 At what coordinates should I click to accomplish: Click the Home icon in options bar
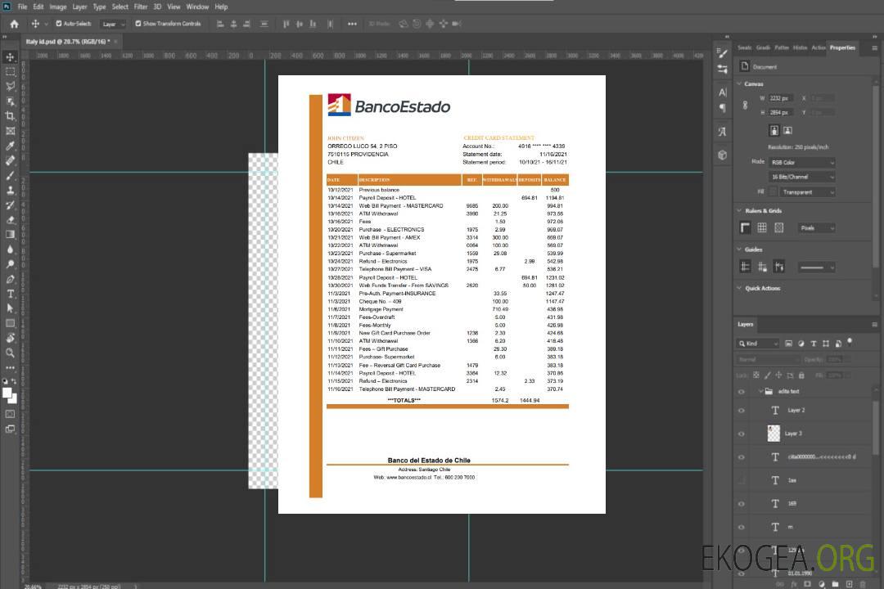point(14,24)
